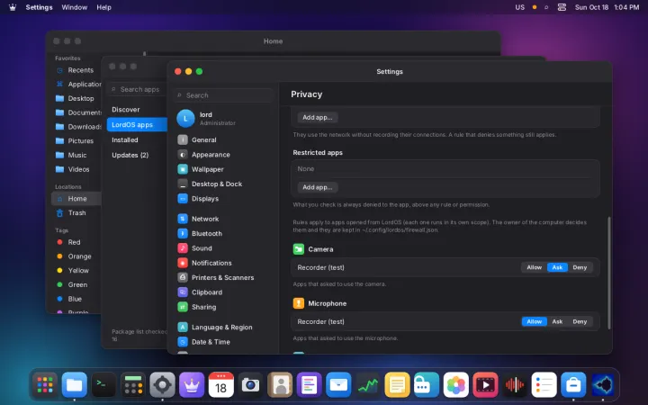This screenshot has width=648, height=405.
Task: Open Wallpaper settings
Action: [x=223, y=169]
